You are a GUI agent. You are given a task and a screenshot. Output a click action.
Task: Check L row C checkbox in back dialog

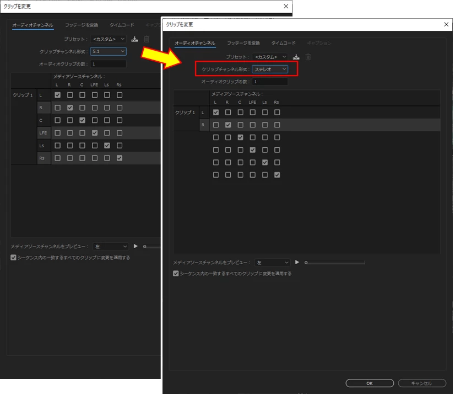pos(83,95)
